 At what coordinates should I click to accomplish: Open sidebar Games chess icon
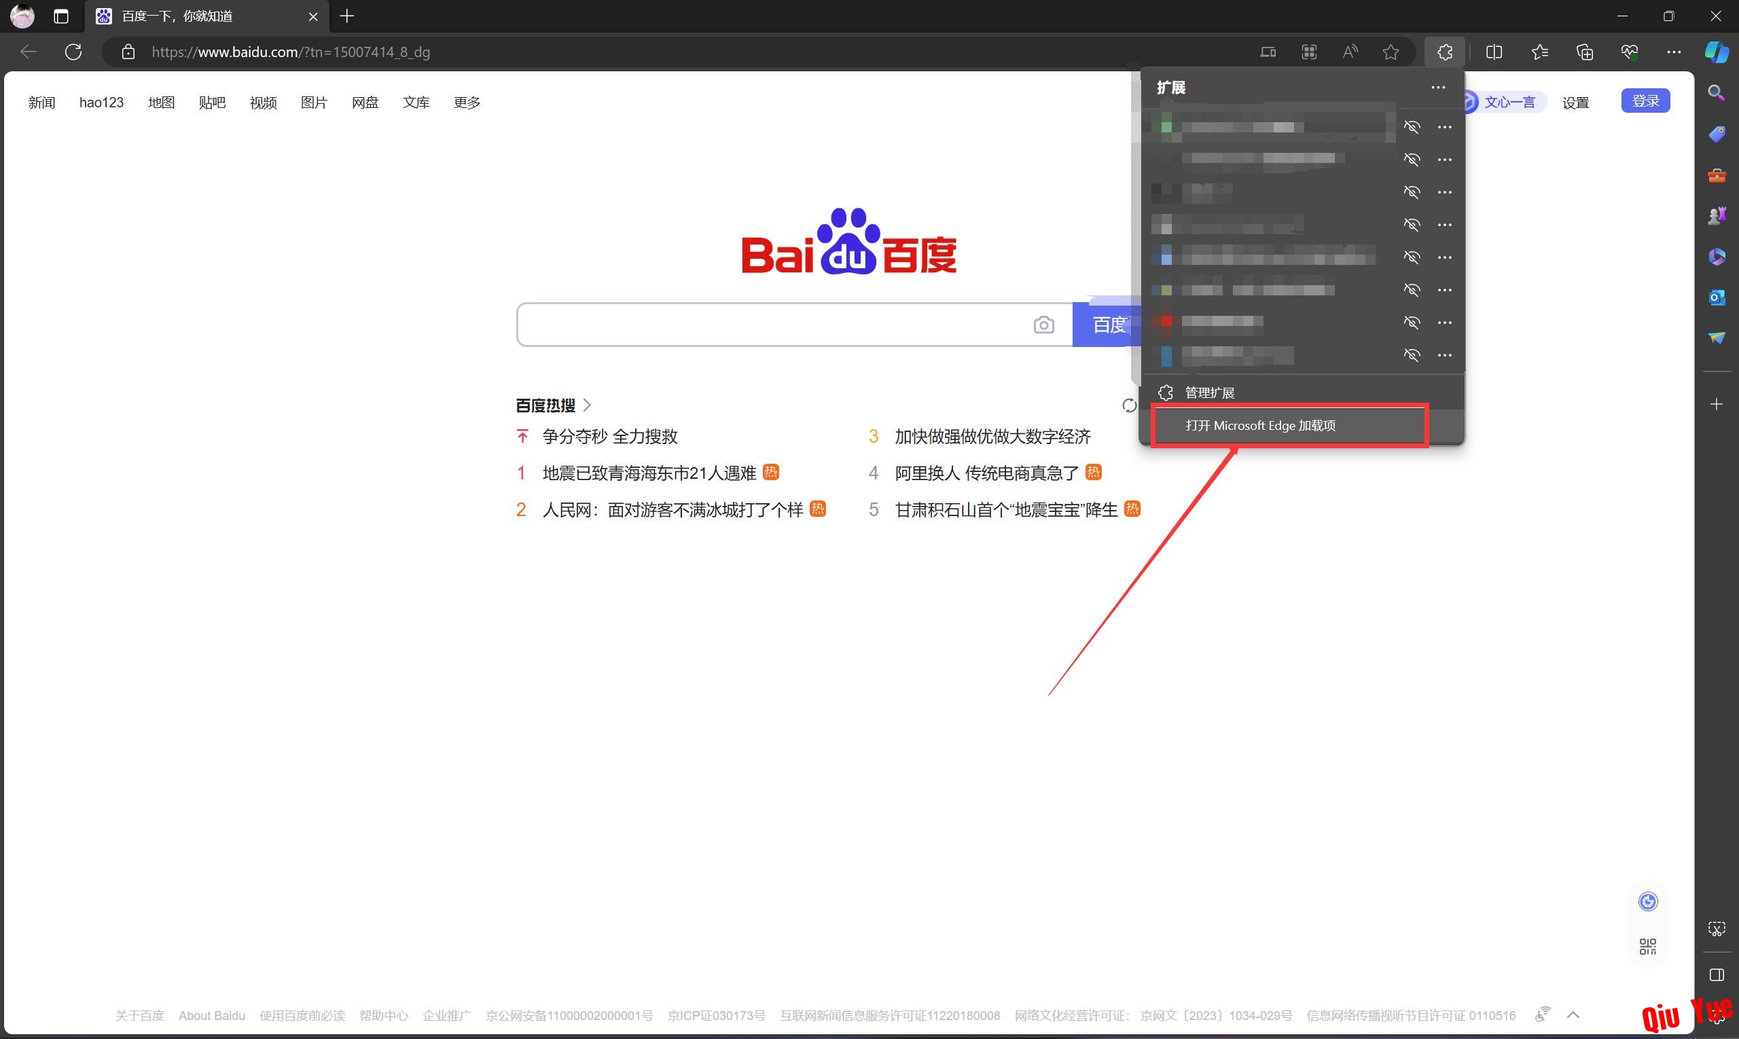click(x=1717, y=216)
